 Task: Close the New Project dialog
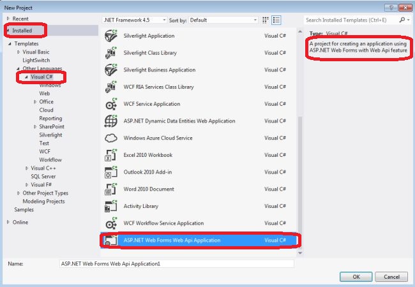click(x=405, y=8)
